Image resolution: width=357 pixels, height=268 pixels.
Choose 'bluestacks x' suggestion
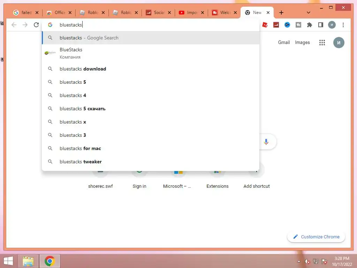[151, 122]
